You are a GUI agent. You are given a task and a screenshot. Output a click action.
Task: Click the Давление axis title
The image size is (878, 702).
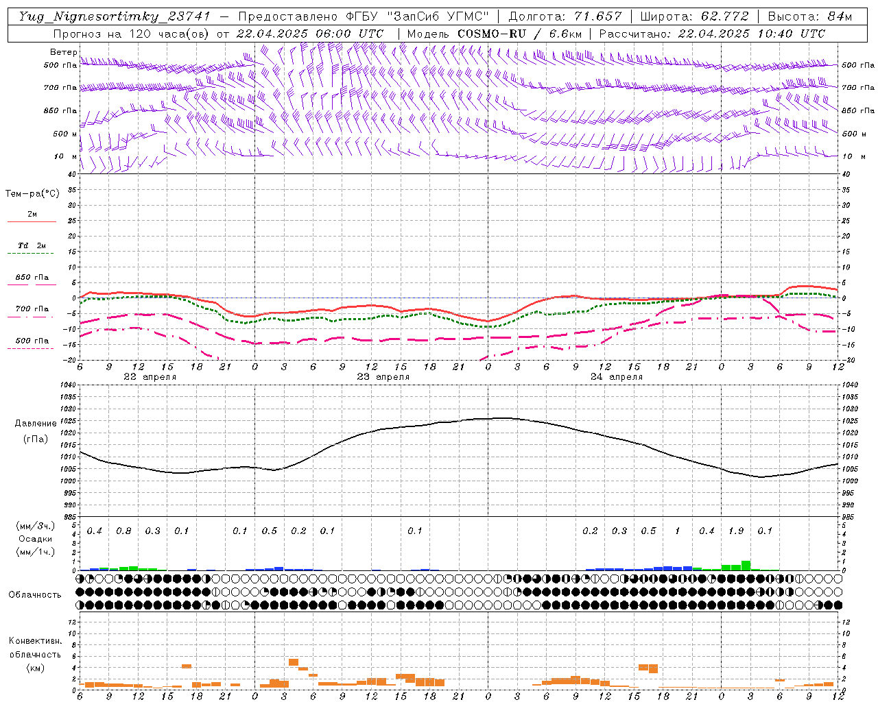click(36, 424)
